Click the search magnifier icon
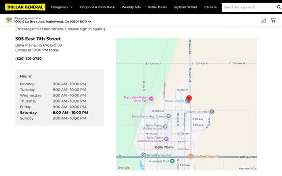The height and width of the screenshot is (176, 282). pyautogui.click(x=279, y=7)
